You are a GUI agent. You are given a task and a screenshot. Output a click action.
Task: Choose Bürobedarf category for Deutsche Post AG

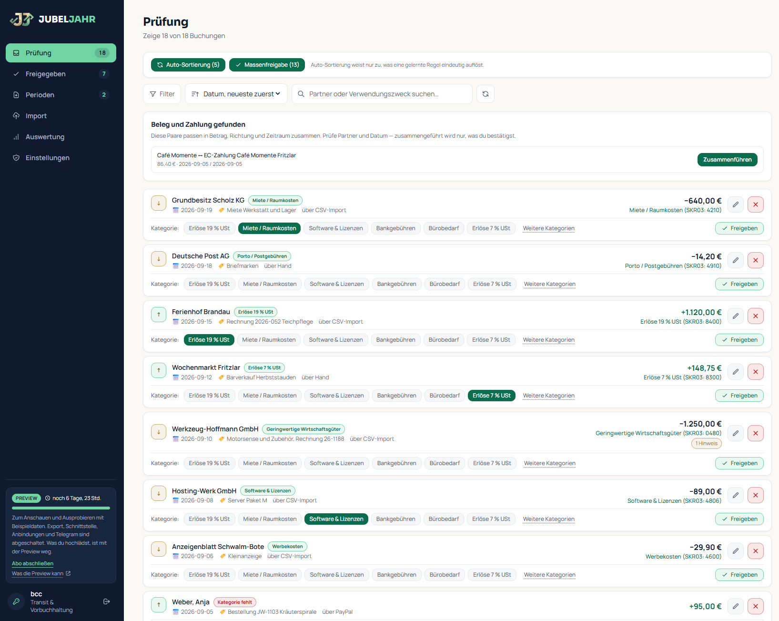click(445, 284)
